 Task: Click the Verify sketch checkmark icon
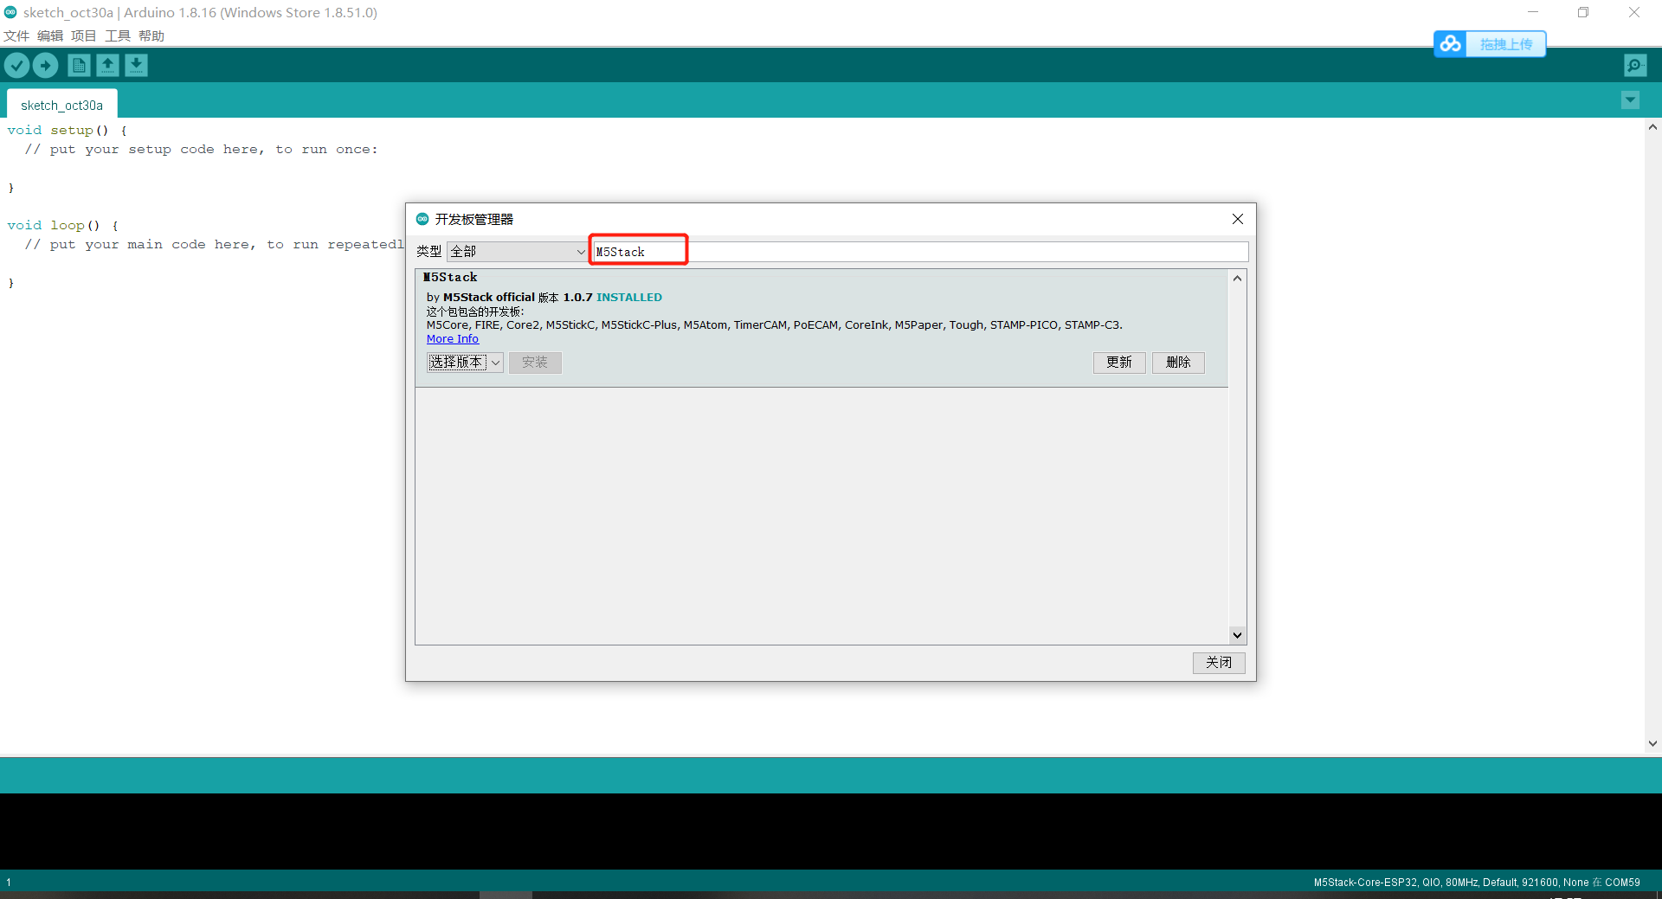point(16,65)
